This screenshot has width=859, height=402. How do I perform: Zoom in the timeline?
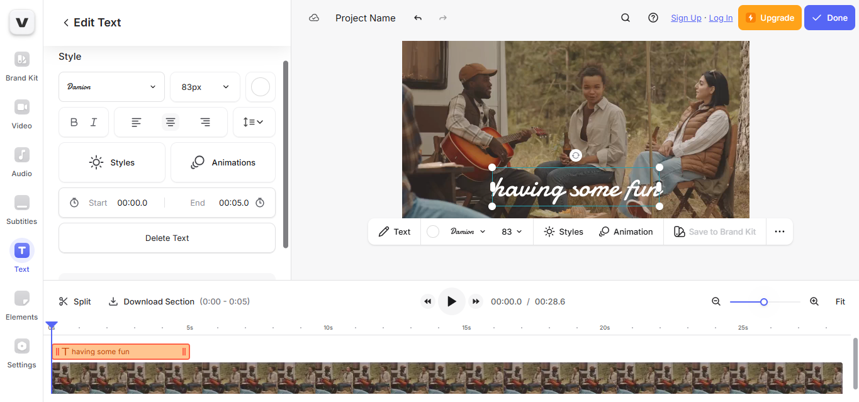[814, 302]
